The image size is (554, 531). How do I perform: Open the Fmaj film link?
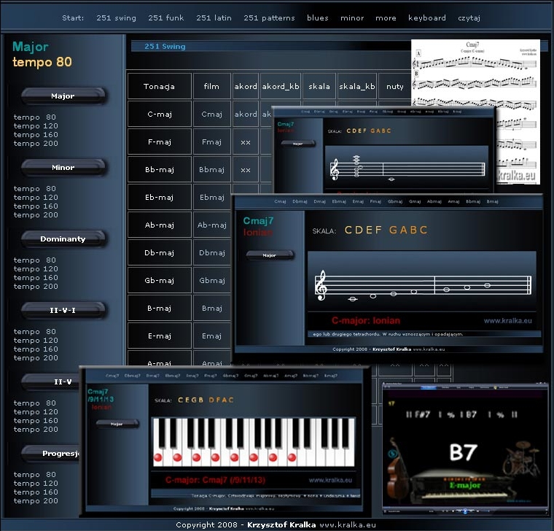pos(211,142)
